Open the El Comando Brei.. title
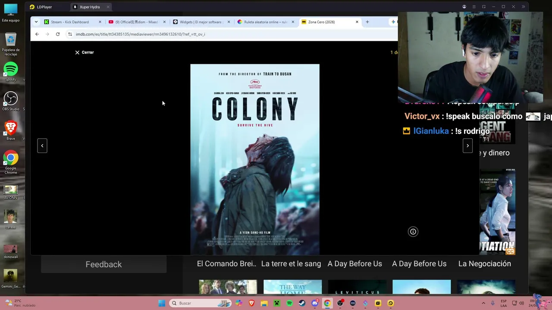This screenshot has width=552, height=310. (x=227, y=263)
